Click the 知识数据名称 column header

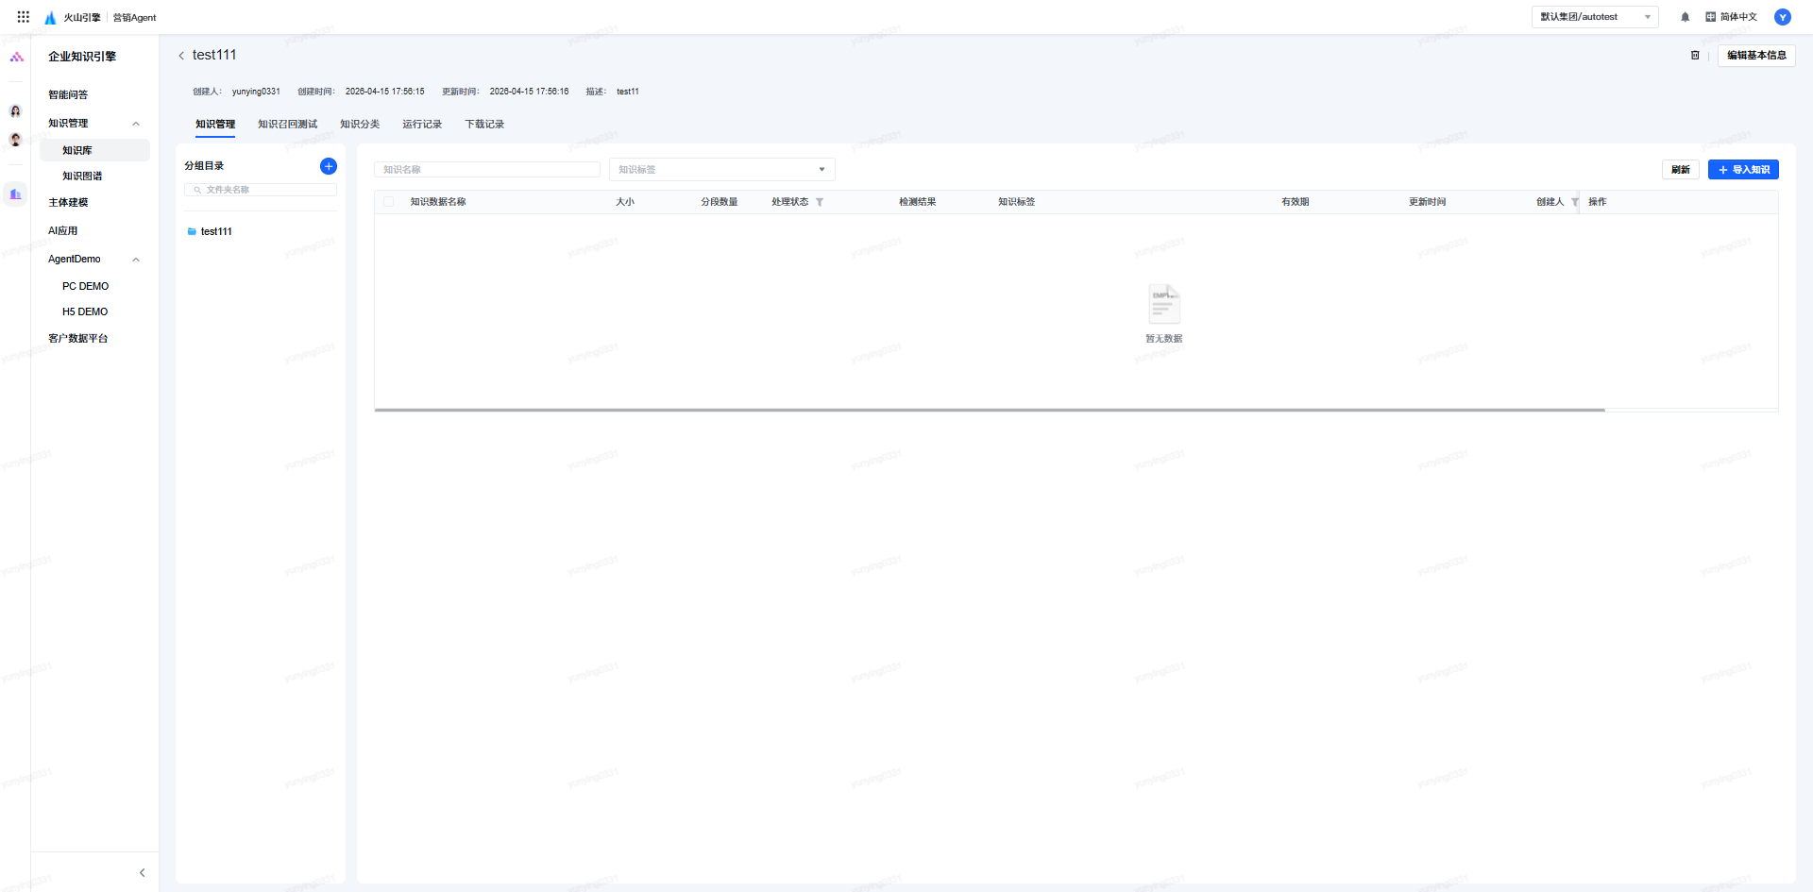click(x=438, y=202)
